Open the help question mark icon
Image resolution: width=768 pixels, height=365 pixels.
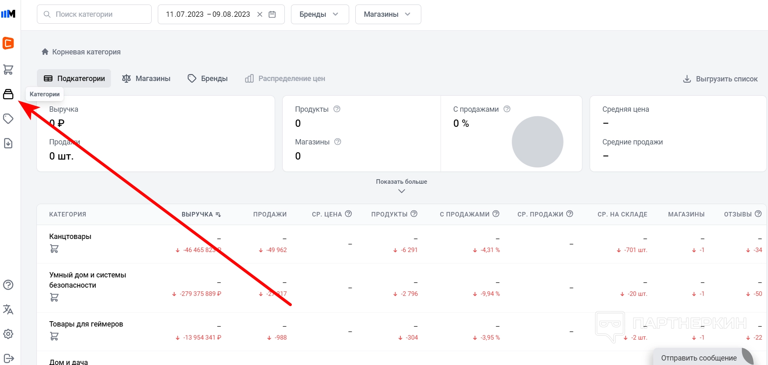pyautogui.click(x=8, y=285)
